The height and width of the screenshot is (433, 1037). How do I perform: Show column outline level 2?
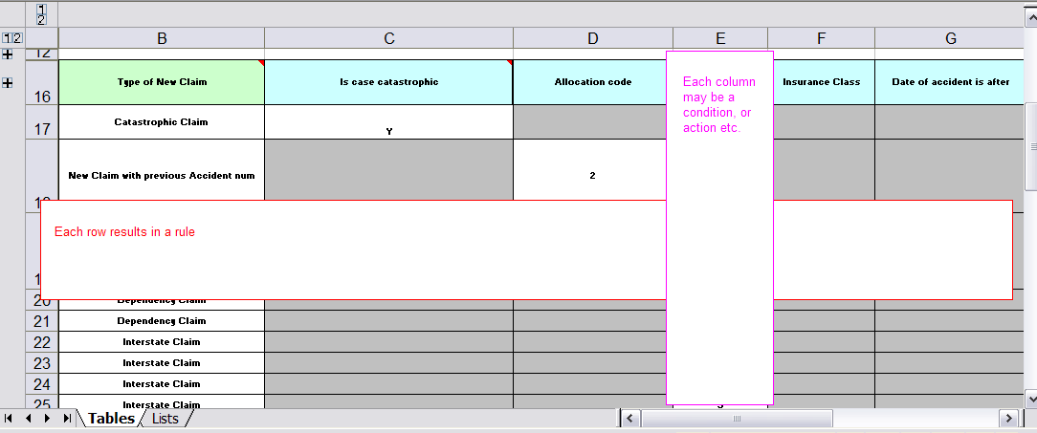41,19
